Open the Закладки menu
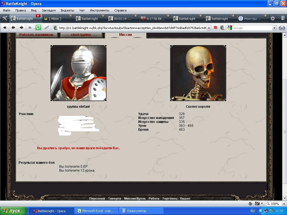Viewport: 287px width, 215px height. [x=49, y=10]
